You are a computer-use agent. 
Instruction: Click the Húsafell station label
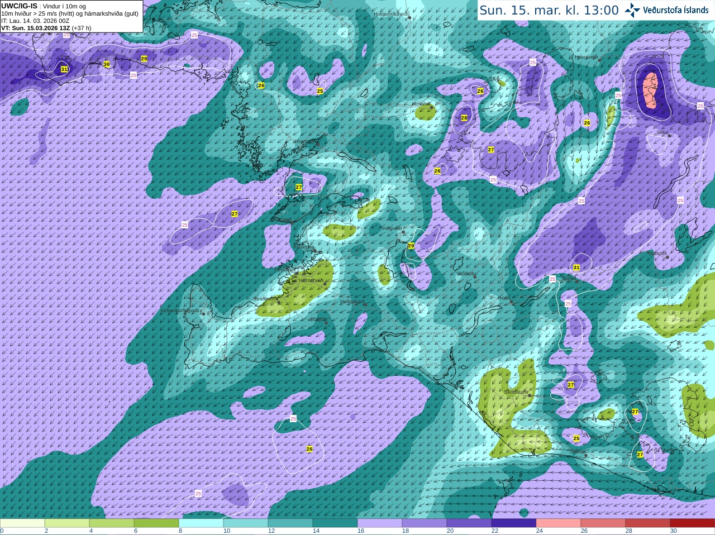click(x=421, y=104)
